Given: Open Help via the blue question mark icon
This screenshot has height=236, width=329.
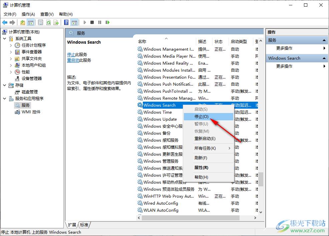Looking at the screenshot, I should [66, 22].
